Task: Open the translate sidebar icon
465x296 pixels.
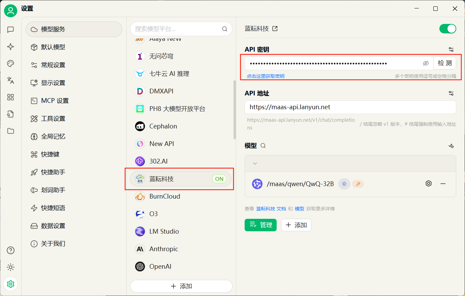Action: tap(10, 80)
